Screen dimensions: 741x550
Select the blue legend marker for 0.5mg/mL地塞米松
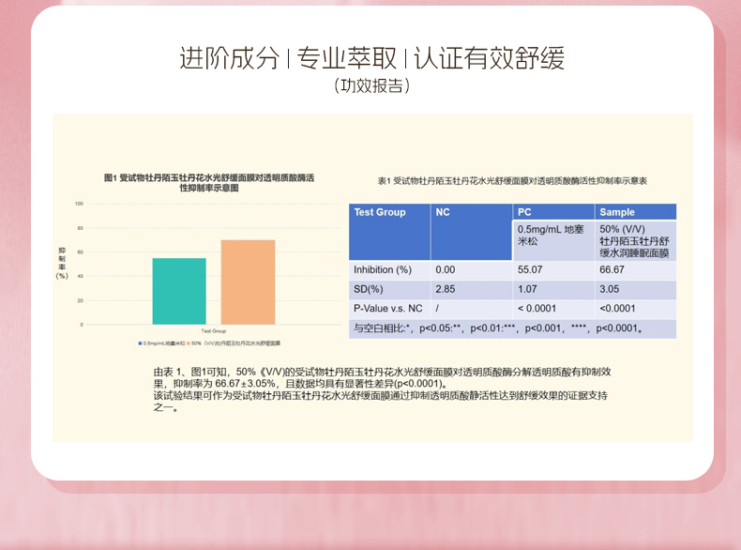140,344
